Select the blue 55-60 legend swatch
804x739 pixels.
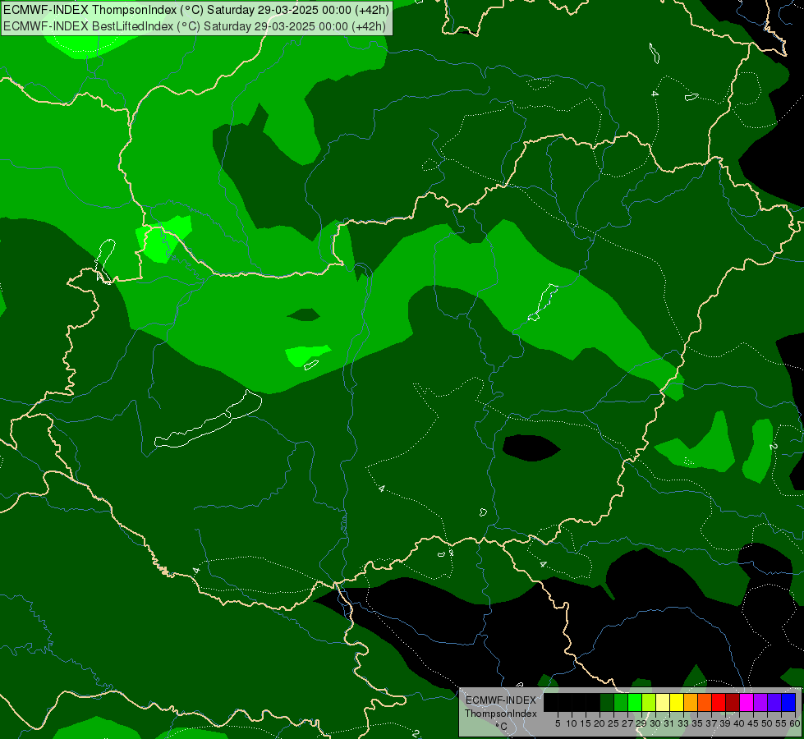coord(788,702)
